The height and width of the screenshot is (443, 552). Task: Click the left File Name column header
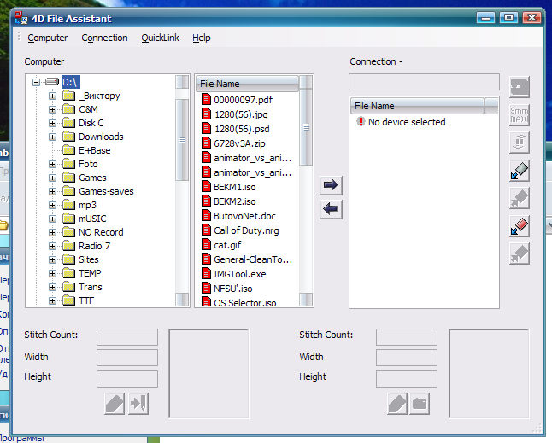(246, 84)
